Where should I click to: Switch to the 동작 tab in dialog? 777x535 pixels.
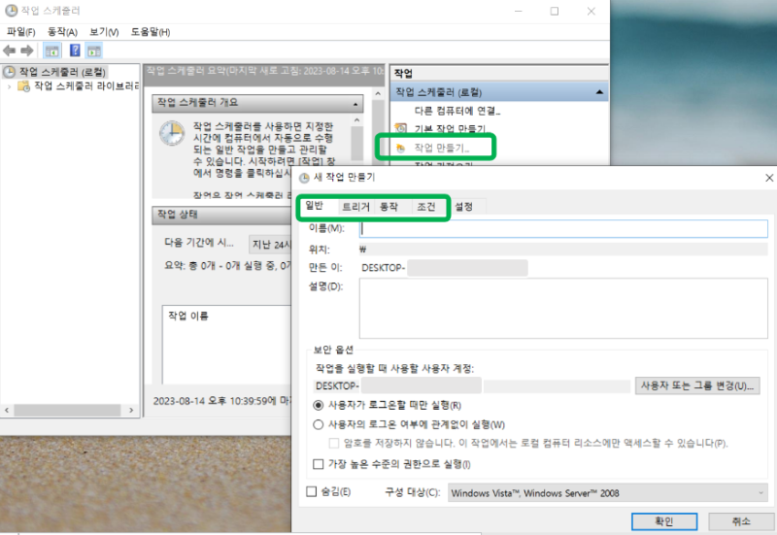[389, 207]
